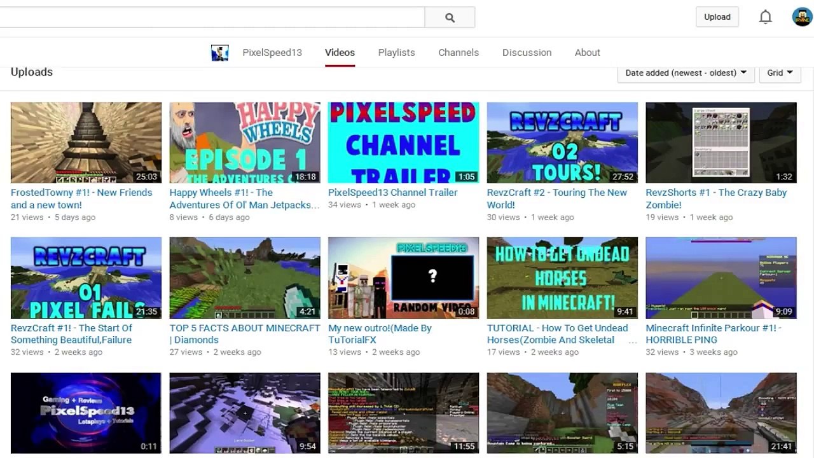The height and width of the screenshot is (458, 814).
Task: Click the Upload button
Action: (x=717, y=17)
